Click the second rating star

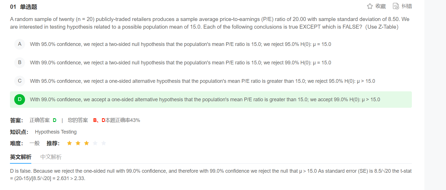[78, 143]
